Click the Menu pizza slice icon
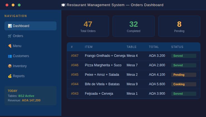This screenshot has height=117, width=206. click(x=10, y=46)
